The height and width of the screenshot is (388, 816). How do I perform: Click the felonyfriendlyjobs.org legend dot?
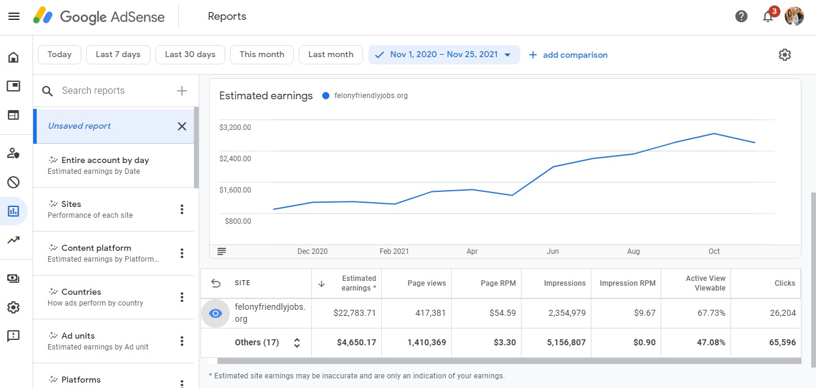pyautogui.click(x=326, y=96)
